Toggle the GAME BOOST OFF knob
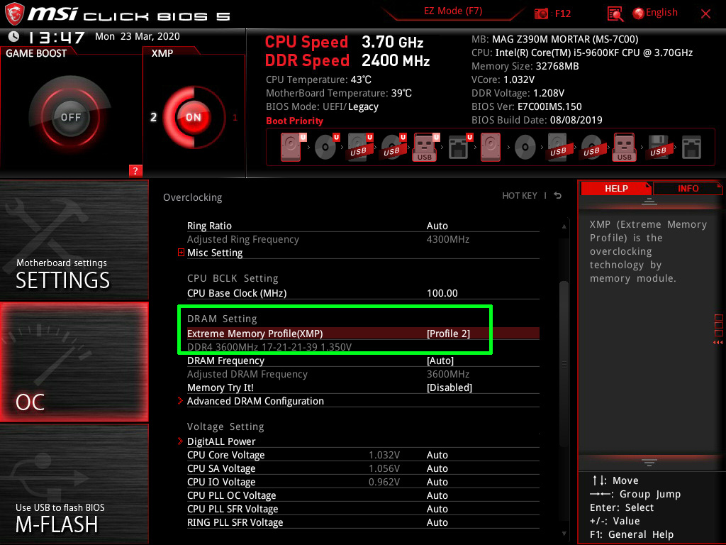The image size is (726, 545). coord(70,117)
